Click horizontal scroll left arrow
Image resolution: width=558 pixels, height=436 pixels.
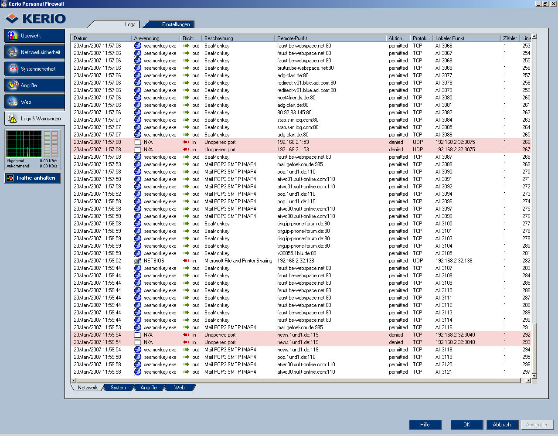(x=74, y=381)
